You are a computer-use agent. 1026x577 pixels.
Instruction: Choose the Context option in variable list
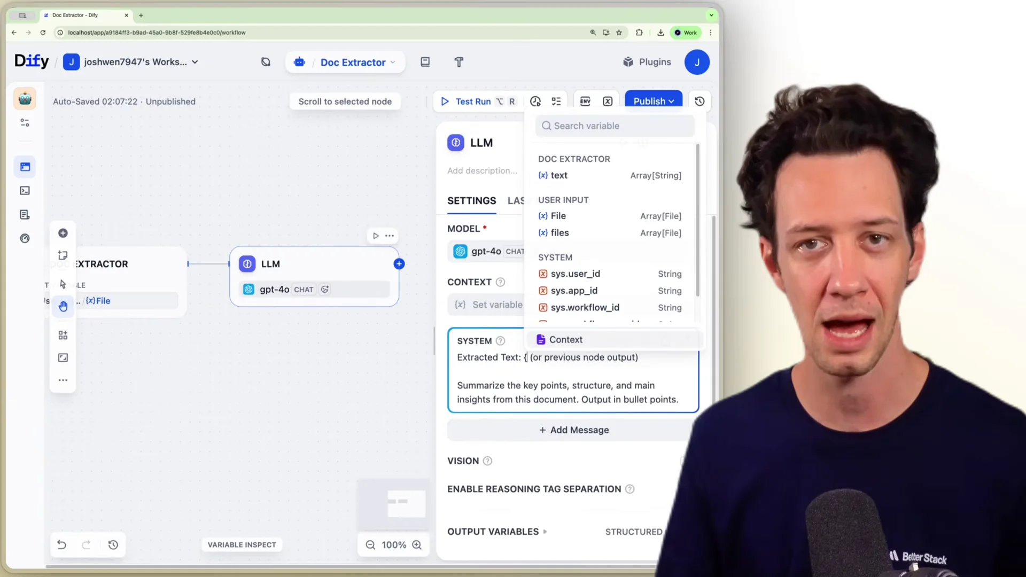point(615,340)
